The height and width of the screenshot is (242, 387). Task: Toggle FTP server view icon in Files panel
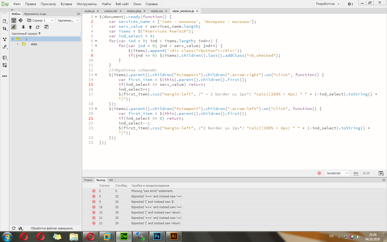pos(14,20)
